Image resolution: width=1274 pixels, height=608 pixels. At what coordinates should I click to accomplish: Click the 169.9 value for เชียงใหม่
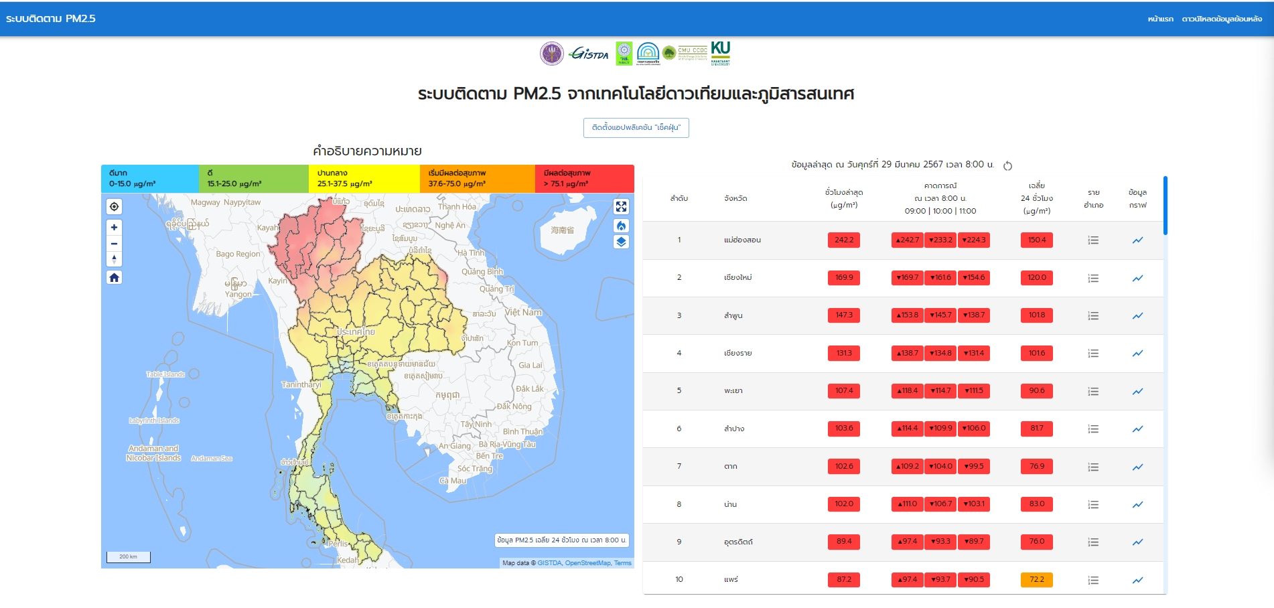[844, 278]
